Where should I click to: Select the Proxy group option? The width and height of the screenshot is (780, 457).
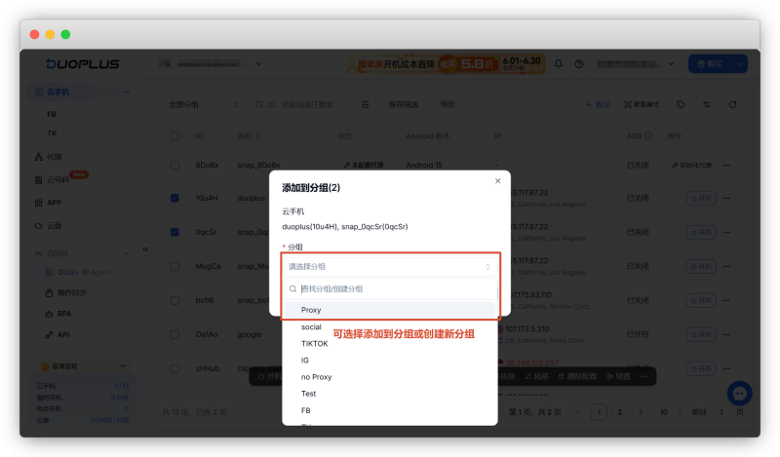pyautogui.click(x=389, y=310)
